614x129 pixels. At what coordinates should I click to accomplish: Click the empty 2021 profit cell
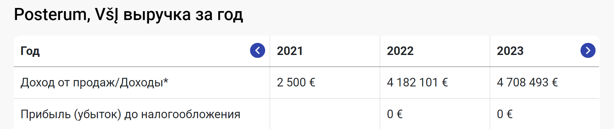[x=325, y=114]
